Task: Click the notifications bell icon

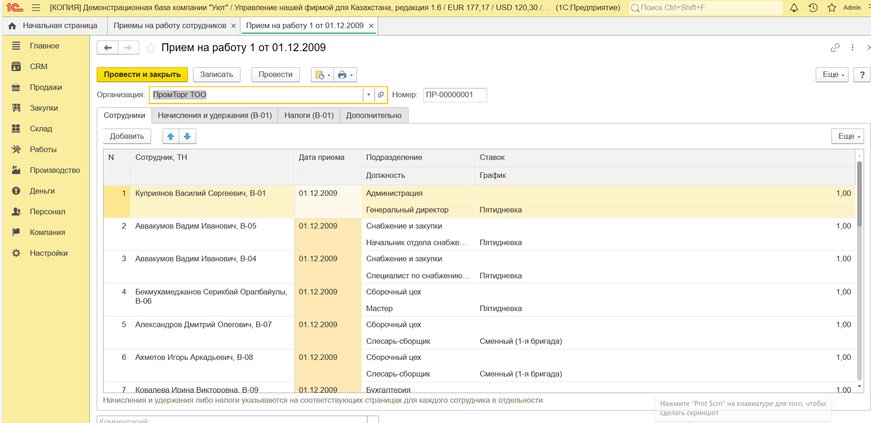Action: (794, 8)
